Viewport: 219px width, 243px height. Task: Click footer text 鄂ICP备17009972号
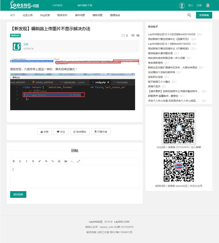(x=121, y=232)
